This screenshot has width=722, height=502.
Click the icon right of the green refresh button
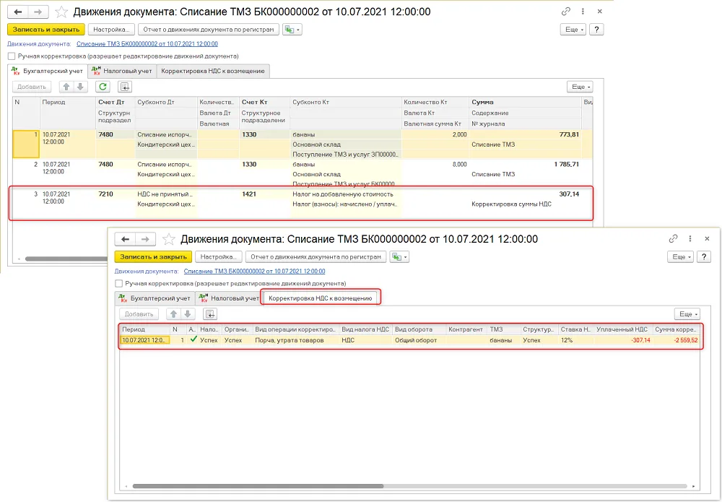tap(125, 87)
